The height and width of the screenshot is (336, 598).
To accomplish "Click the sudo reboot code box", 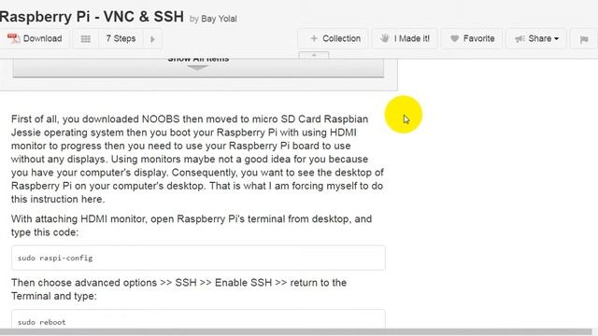I will click(x=198, y=319).
